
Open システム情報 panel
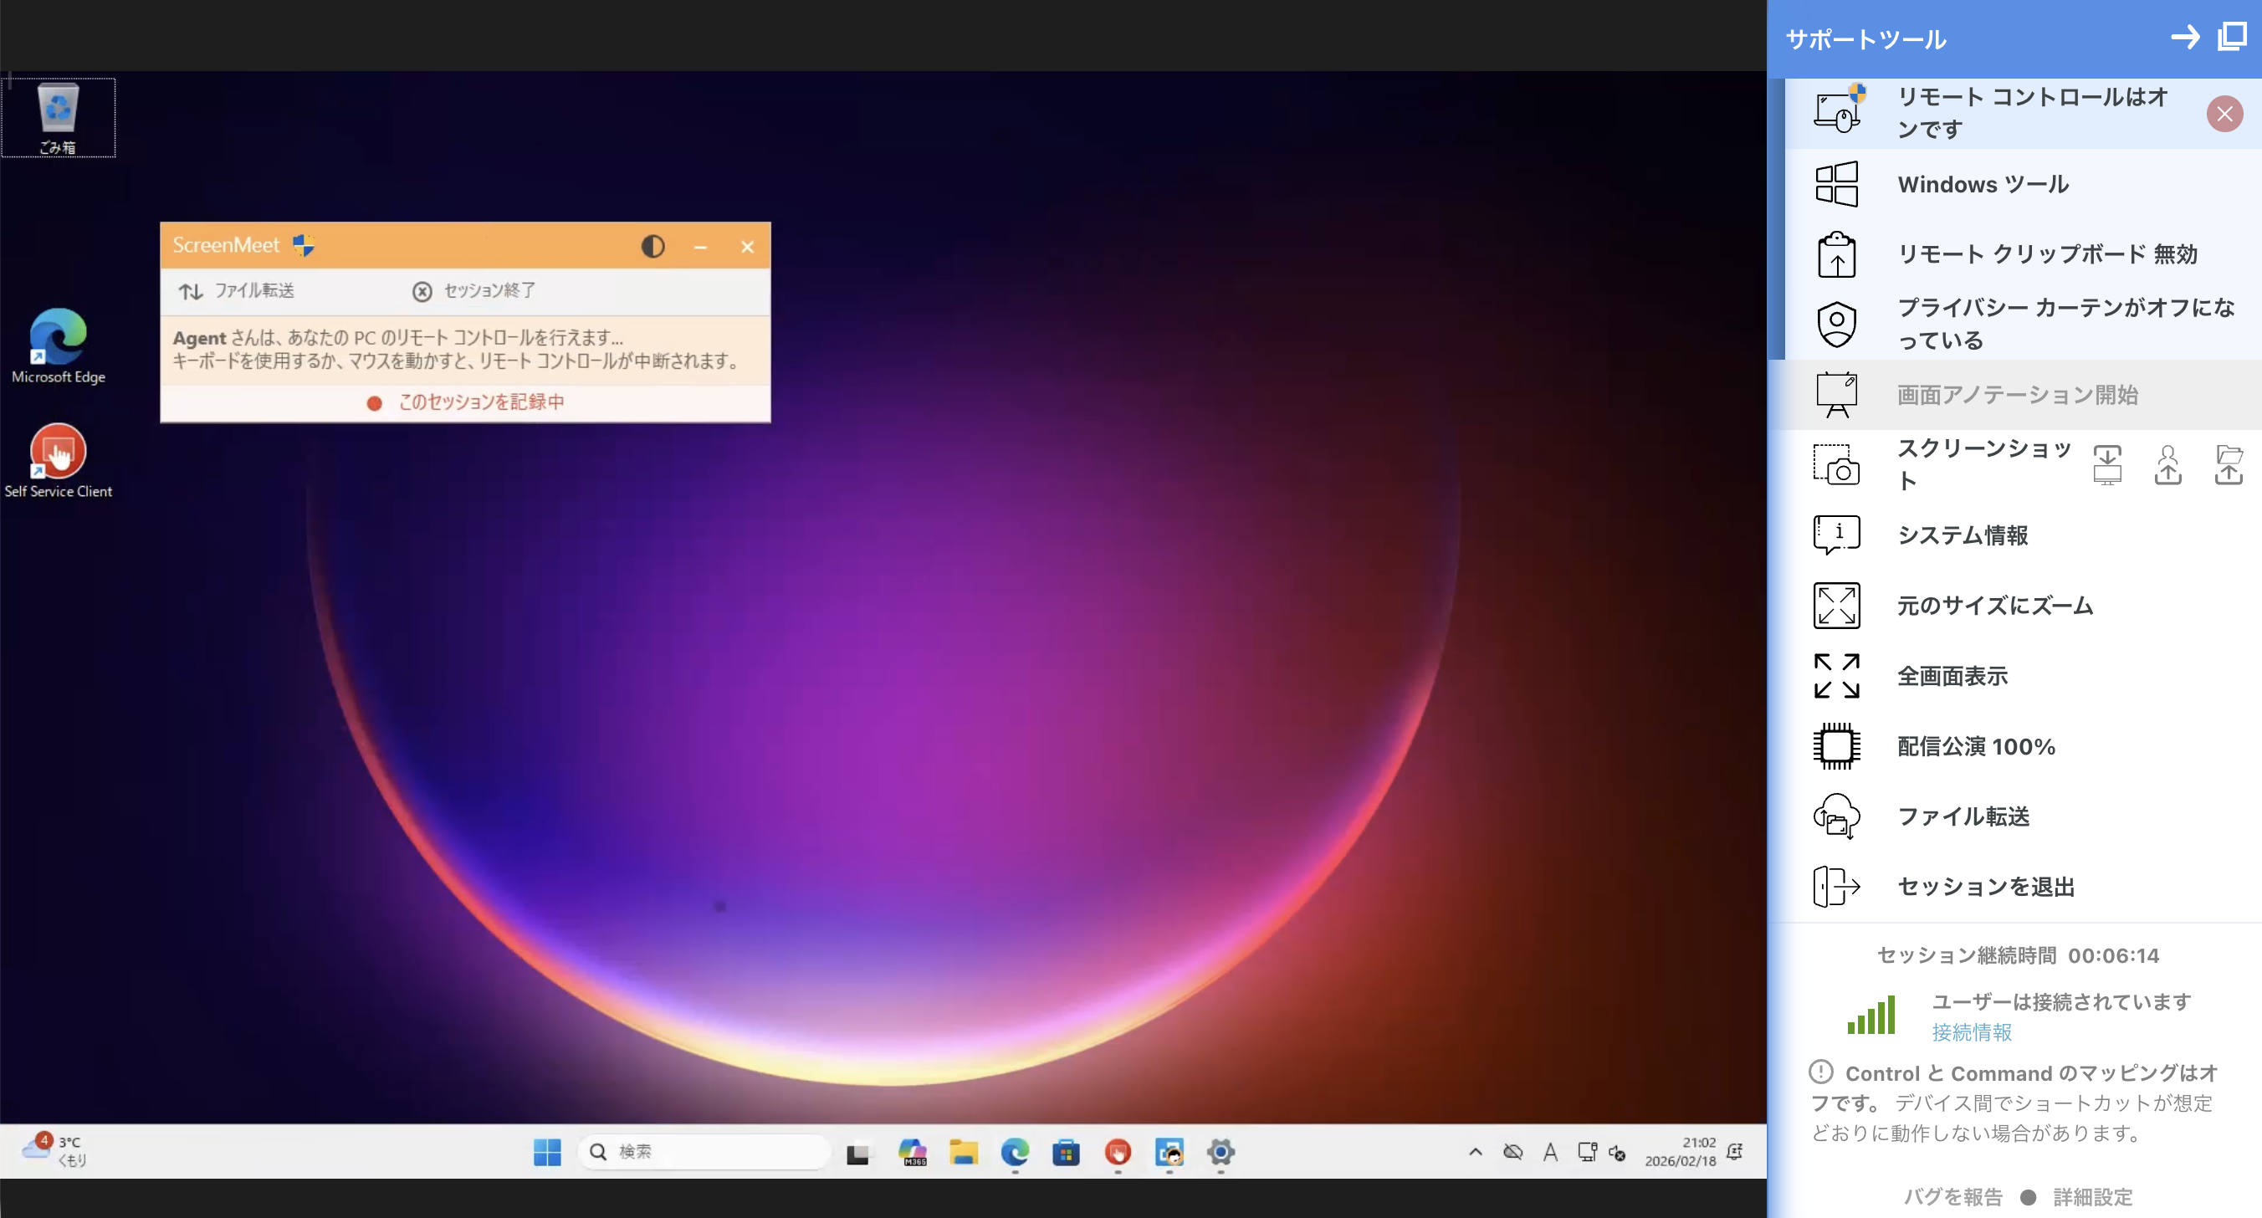click(x=1962, y=535)
